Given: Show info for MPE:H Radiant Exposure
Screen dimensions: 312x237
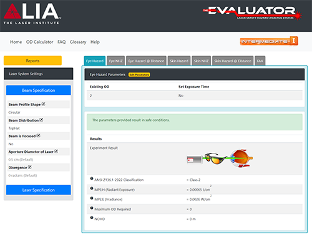Looking at the screenshot, I should [92, 188].
